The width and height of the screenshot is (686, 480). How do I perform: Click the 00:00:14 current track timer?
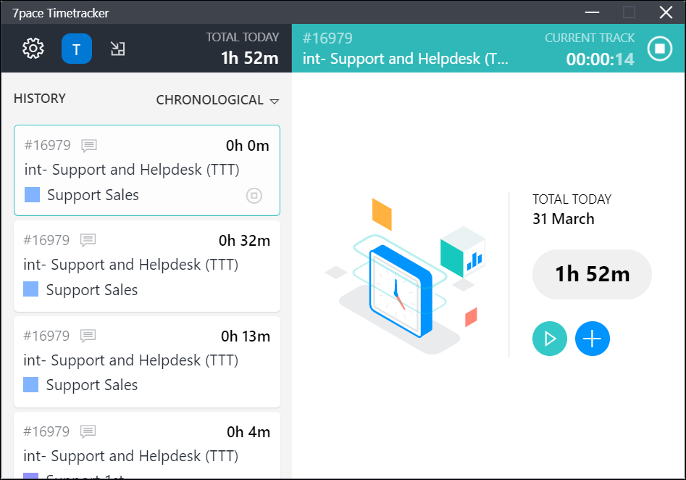[600, 59]
